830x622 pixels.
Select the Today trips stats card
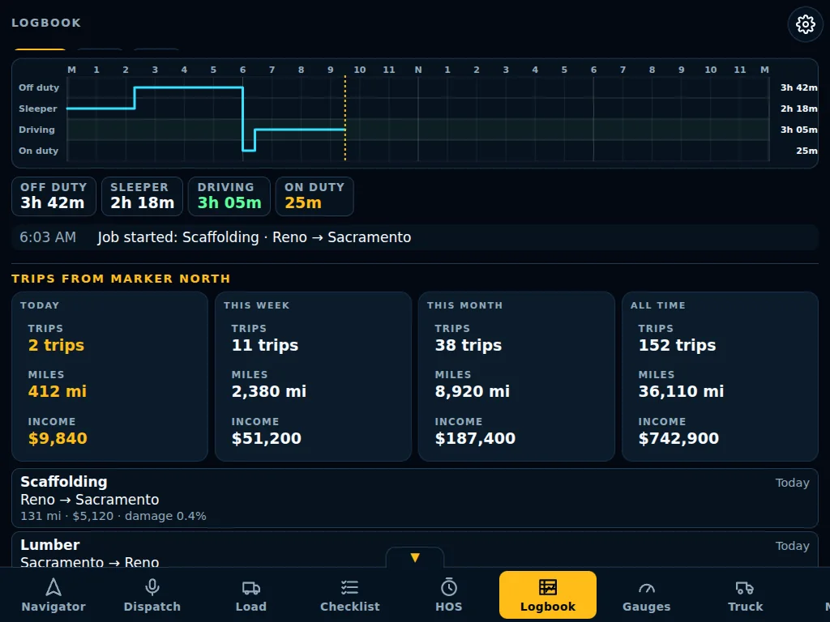click(109, 376)
